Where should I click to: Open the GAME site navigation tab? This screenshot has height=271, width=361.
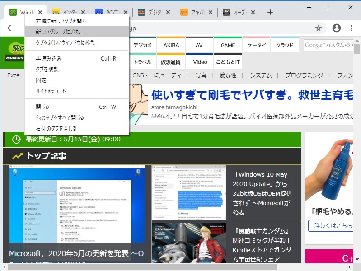228,45
